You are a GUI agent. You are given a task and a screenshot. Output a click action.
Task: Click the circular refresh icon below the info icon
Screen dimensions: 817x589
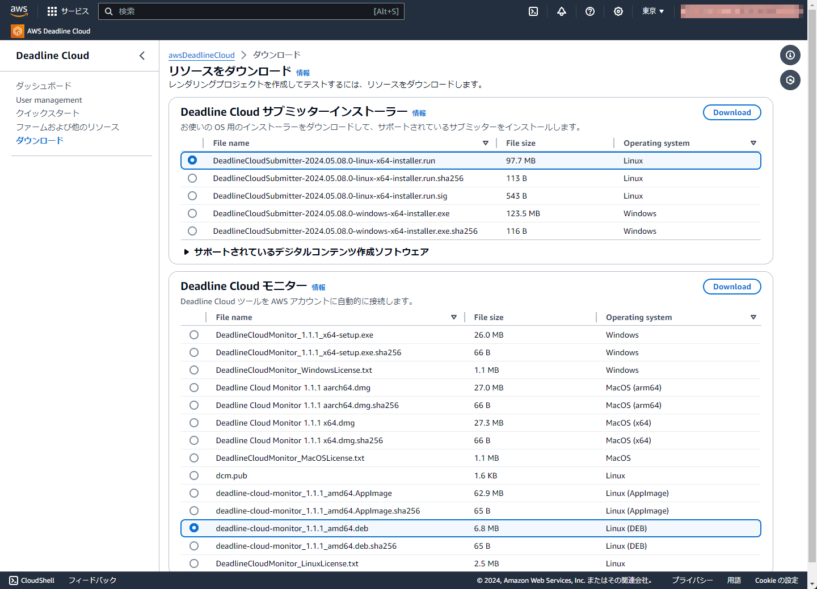click(x=790, y=80)
